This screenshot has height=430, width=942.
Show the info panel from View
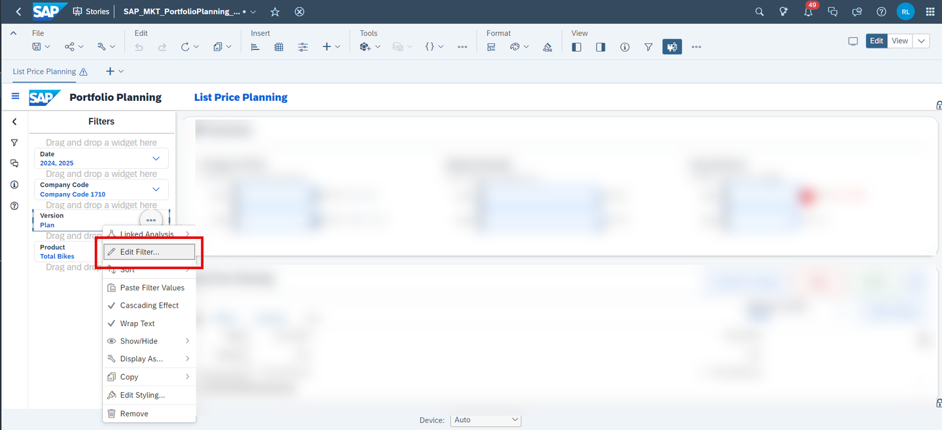(x=625, y=47)
